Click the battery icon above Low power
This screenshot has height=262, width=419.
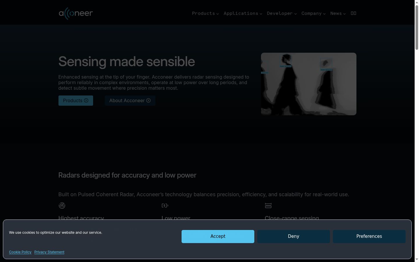coord(165,206)
